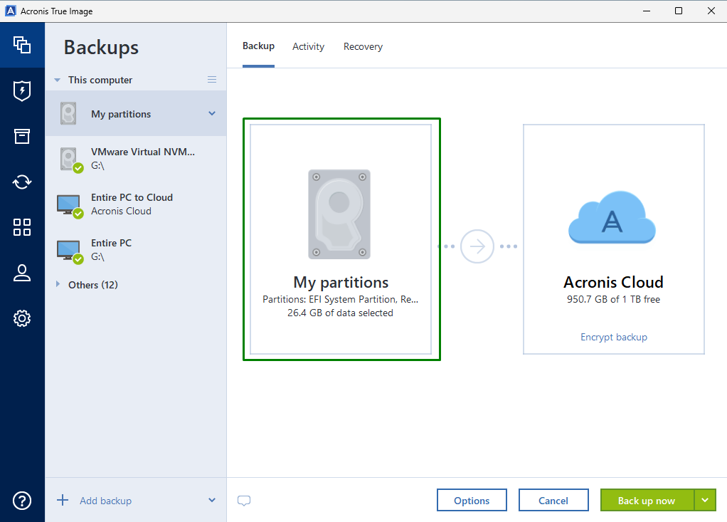
Task: Open the Settings gear
Action: [x=22, y=318]
